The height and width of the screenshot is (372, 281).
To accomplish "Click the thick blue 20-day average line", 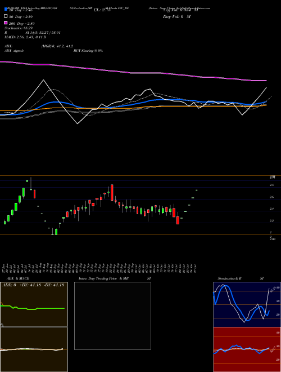I will (x=133, y=104).
